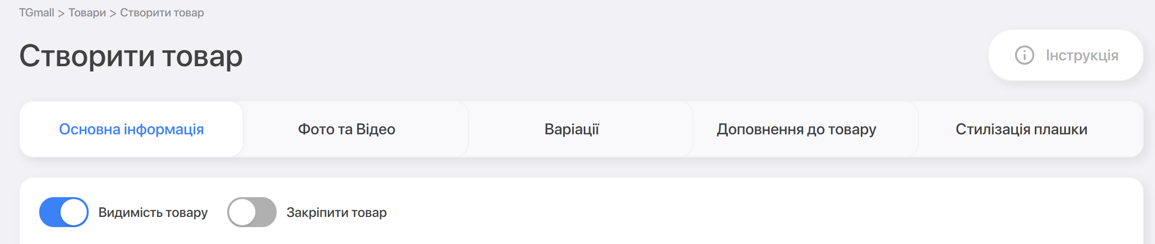This screenshot has width=1155, height=244.
Task: Click the white knob of the pin switch
Action: pos(242,212)
